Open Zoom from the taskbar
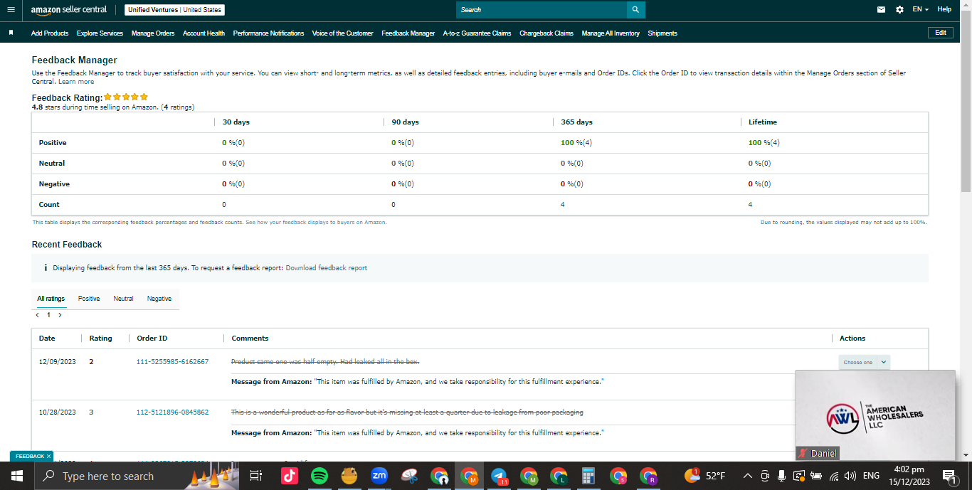 pos(379,476)
